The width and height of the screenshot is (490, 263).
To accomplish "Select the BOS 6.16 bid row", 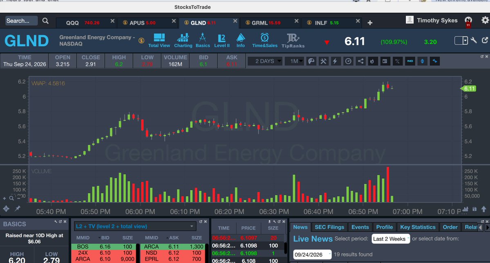I will pyautogui.click(x=104, y=247).
